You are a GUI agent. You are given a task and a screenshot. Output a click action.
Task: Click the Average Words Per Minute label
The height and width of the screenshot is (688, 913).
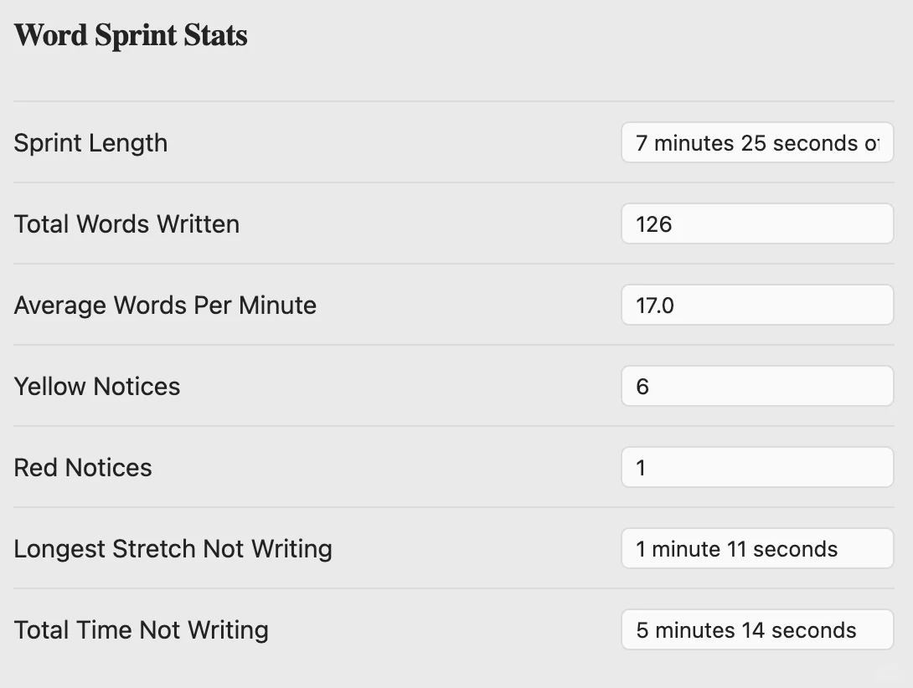click(165, 305)
